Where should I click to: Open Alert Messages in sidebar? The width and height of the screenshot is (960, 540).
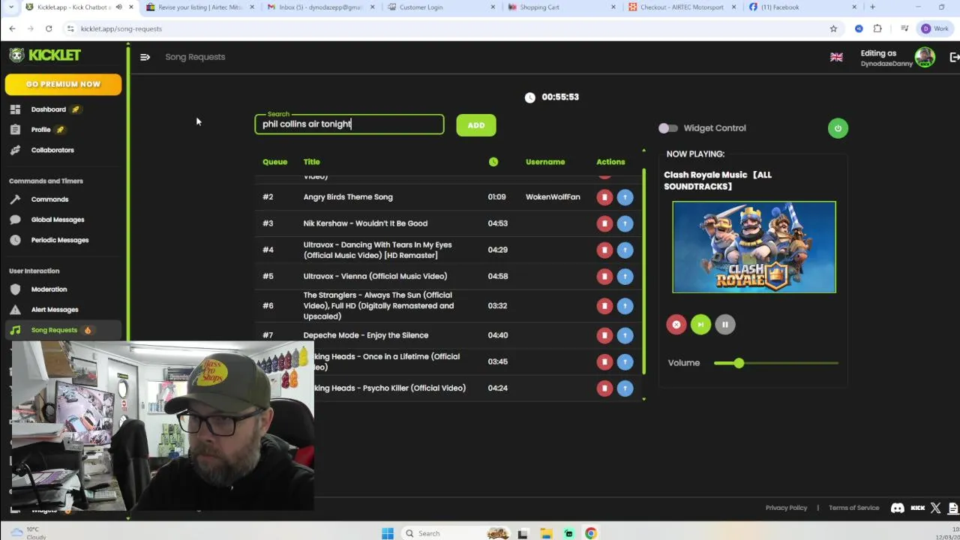point(55,310)
